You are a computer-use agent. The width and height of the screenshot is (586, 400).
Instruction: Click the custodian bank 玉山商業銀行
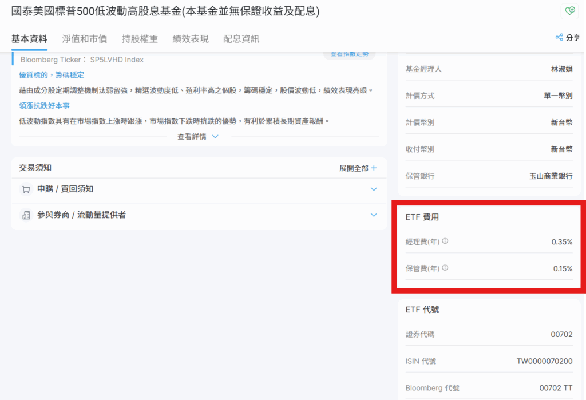(551, 176)
